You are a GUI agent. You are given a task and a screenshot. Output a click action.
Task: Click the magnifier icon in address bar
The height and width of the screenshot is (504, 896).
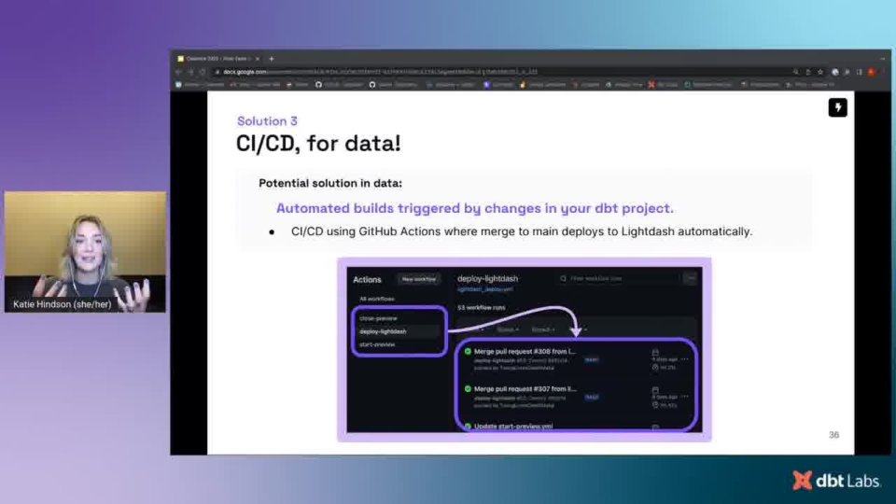pos(795,72)
